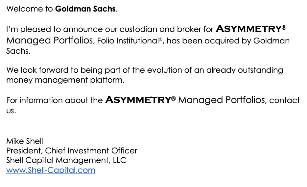Click Managed Portfolios in the 'For information' sentence
307x187 pixels.
[221, 100]
